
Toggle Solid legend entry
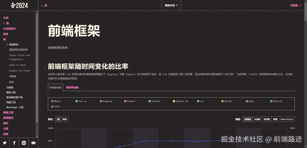coord(226,101)
